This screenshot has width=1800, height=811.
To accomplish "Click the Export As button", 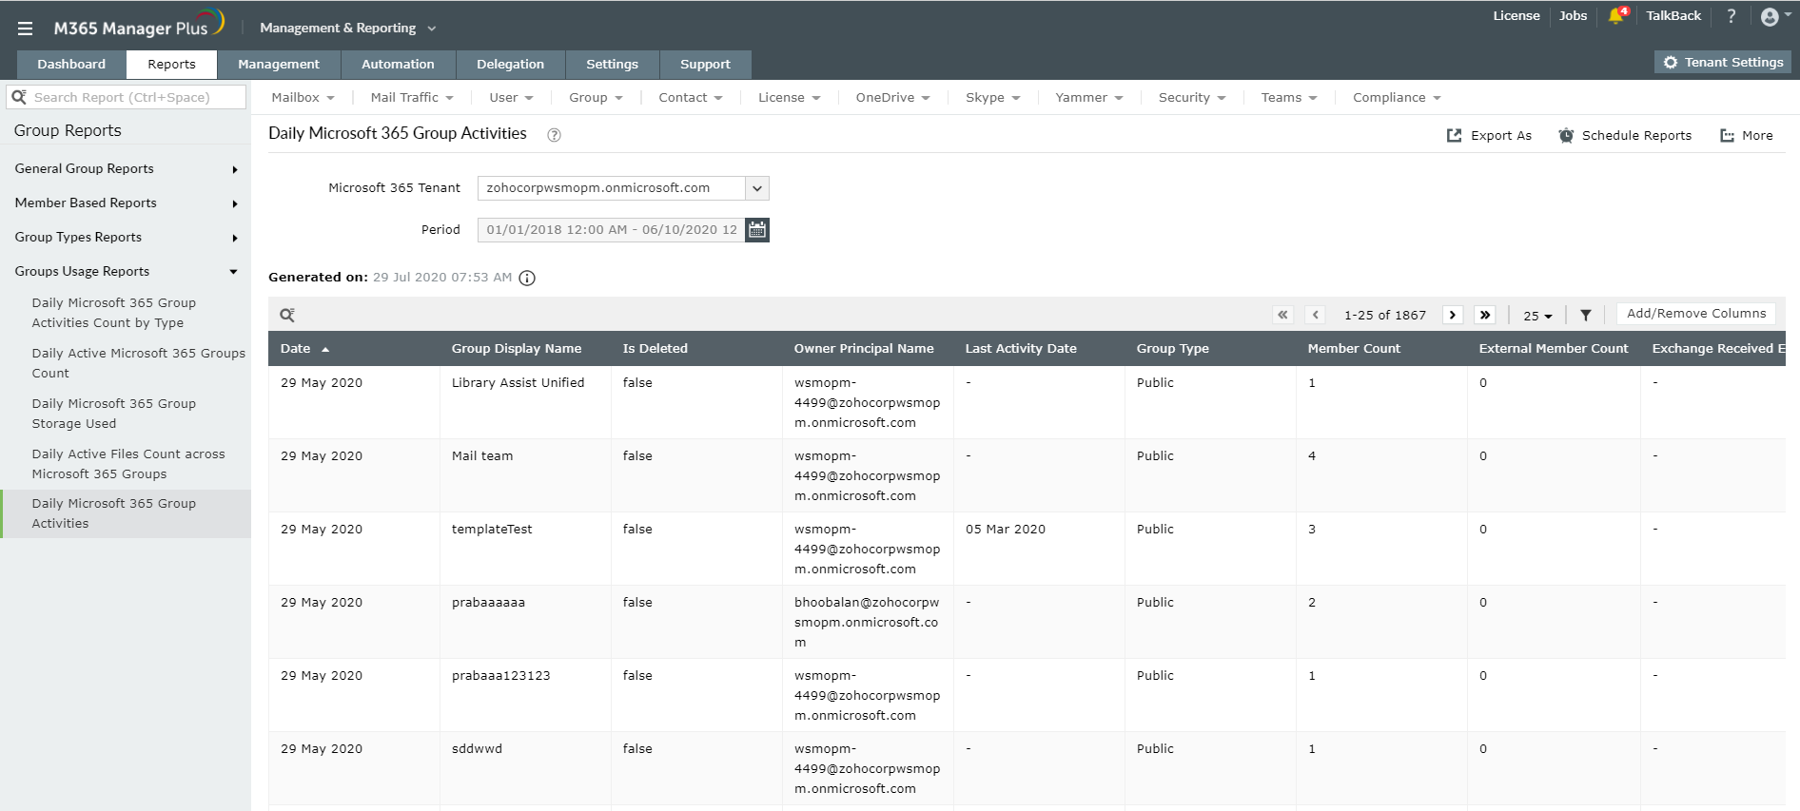I will (1489, 136).
